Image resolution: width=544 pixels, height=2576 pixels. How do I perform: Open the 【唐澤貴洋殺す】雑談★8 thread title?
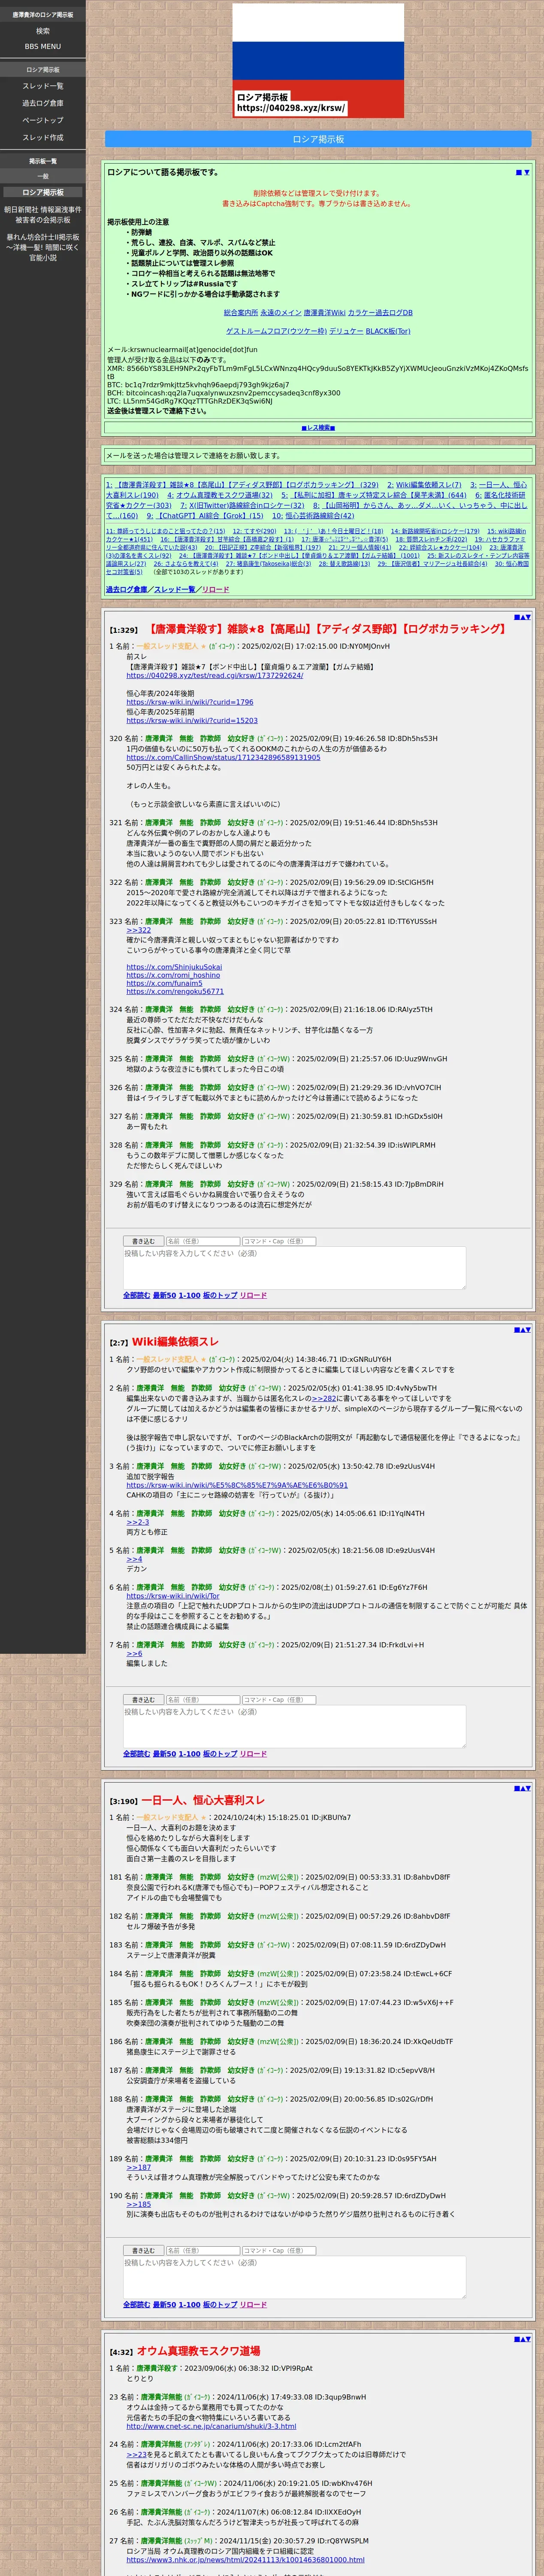[x=326, y=629]
